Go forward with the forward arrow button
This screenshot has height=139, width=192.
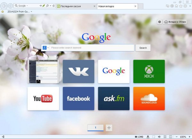[11, 6]
